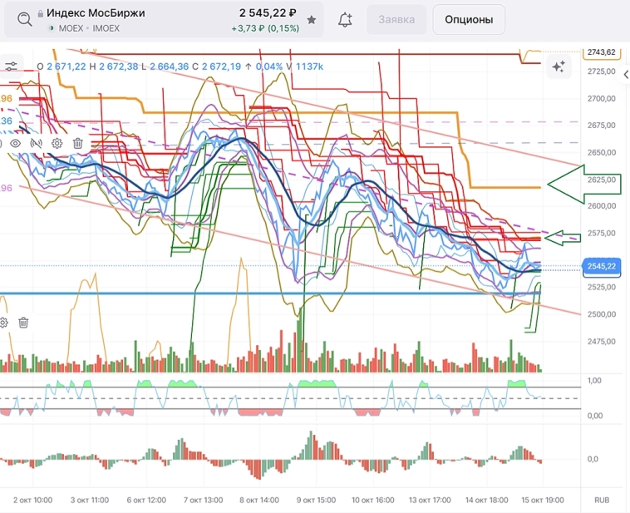Image resolution: width=630 pixels, height=513 pixels.
Task: Create price alert with bell icon
Action: click(x=345, y=20)
